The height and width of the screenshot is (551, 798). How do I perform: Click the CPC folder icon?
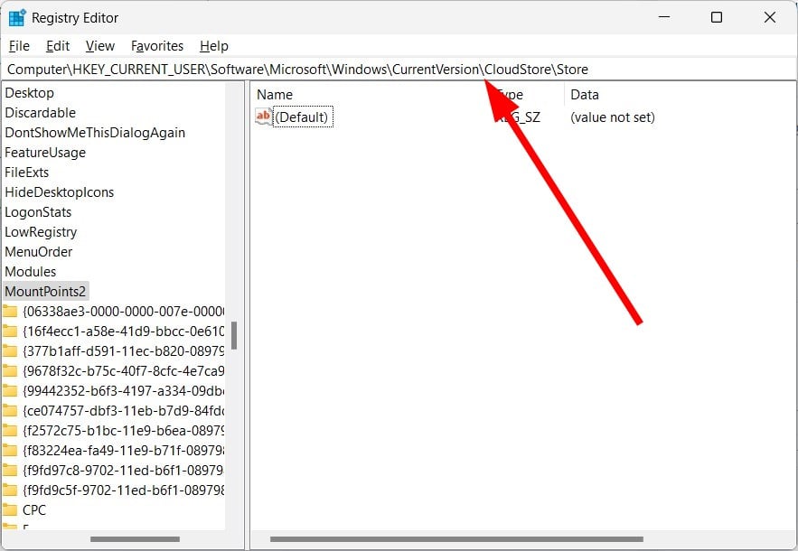(x=10, y=509)
